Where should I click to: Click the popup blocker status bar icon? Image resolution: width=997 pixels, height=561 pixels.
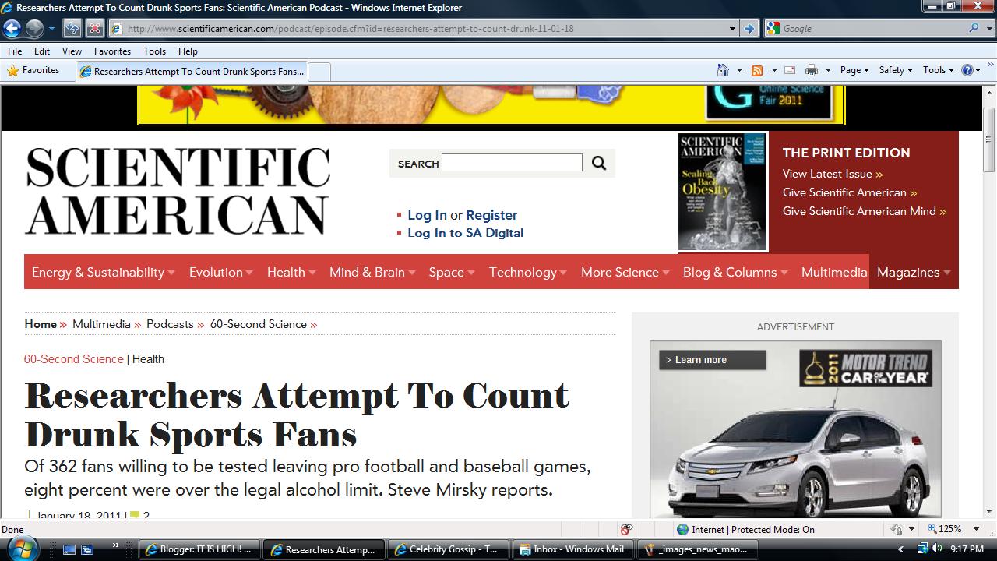coord(627,530)
